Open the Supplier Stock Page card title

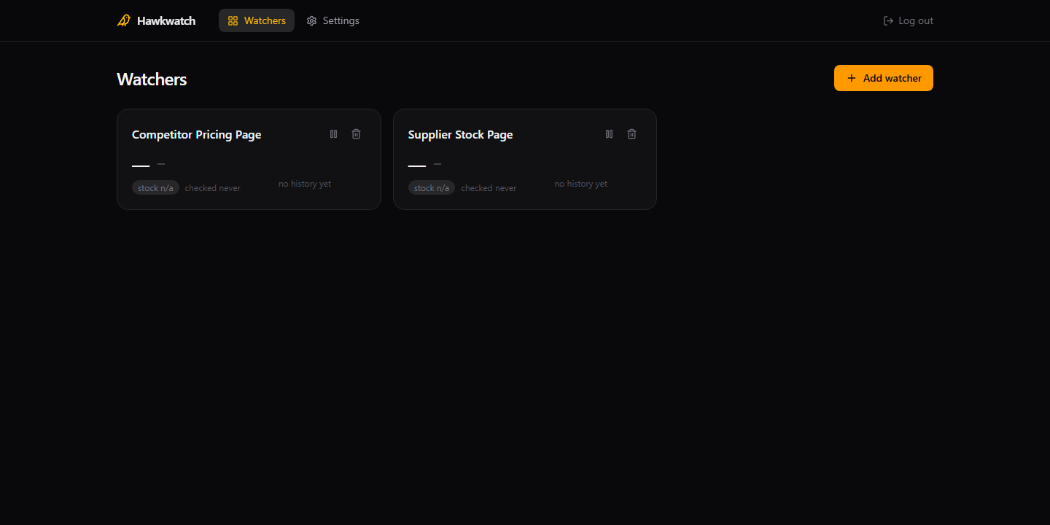[460, 135]
